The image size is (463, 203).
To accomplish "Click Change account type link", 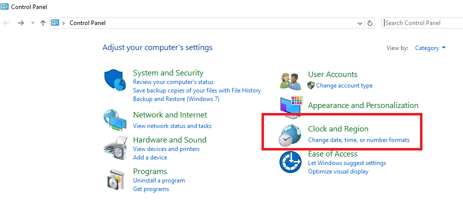I will coord(344,85).
